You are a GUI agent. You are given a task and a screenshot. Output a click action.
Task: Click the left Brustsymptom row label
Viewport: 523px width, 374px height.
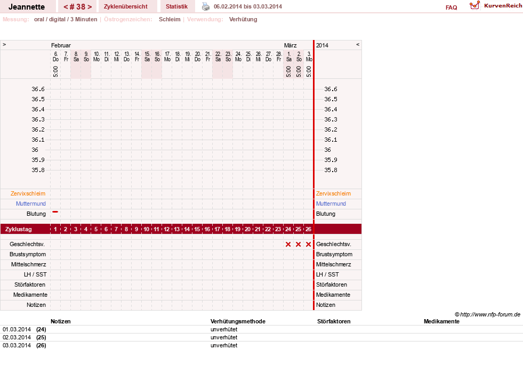[x=28, y=254]
